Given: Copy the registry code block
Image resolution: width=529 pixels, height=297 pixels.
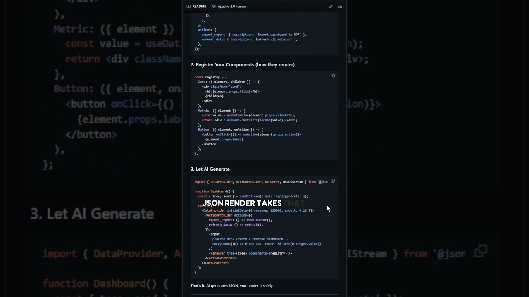Looking at the screenshot, I should point(333,76).
